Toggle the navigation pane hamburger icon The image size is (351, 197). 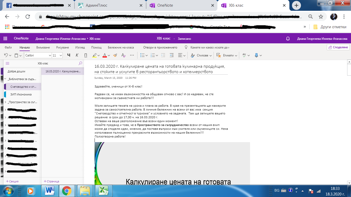tap(7, 63)
